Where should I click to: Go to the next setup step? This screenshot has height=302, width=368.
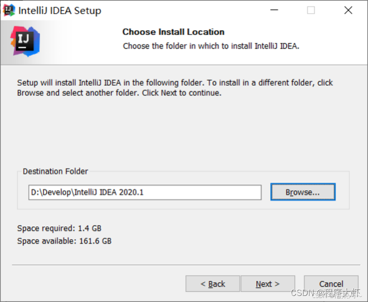[x=267, y=284]
